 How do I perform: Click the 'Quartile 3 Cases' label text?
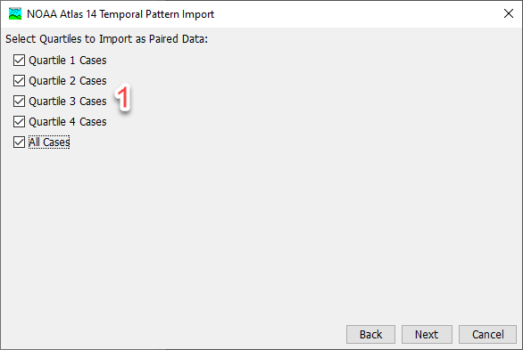tap(68, 102)
